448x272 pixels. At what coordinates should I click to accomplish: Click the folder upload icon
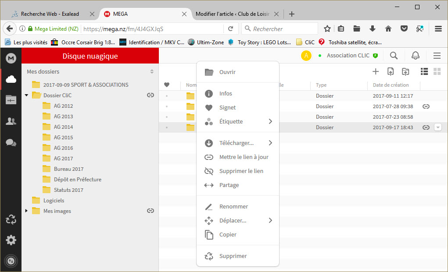pyautogui.click(x=405, y=71)
